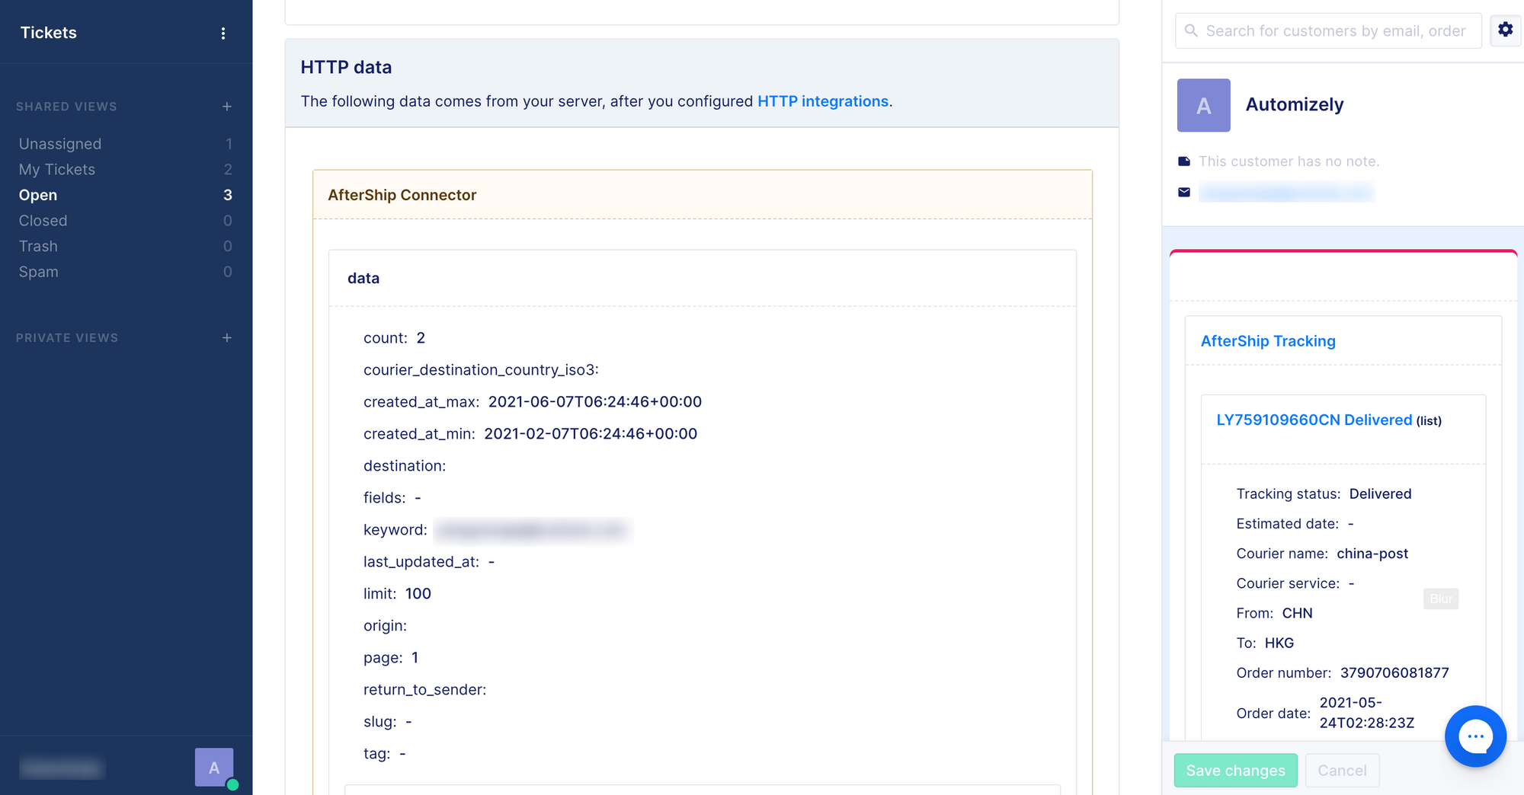Open the Tickets three-dot menu
The image size is (1524, 795).
click(223, 33)
